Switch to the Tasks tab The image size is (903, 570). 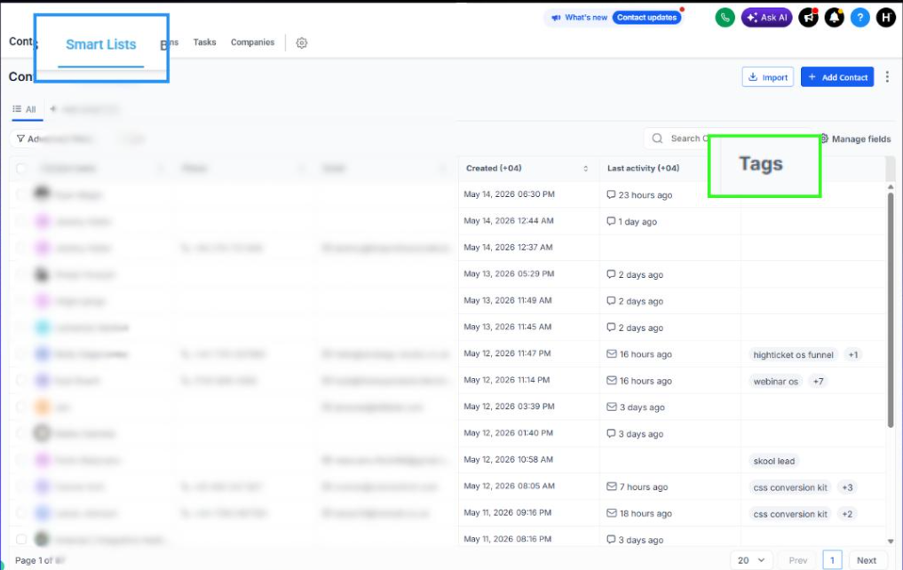[x=204, y=42]
